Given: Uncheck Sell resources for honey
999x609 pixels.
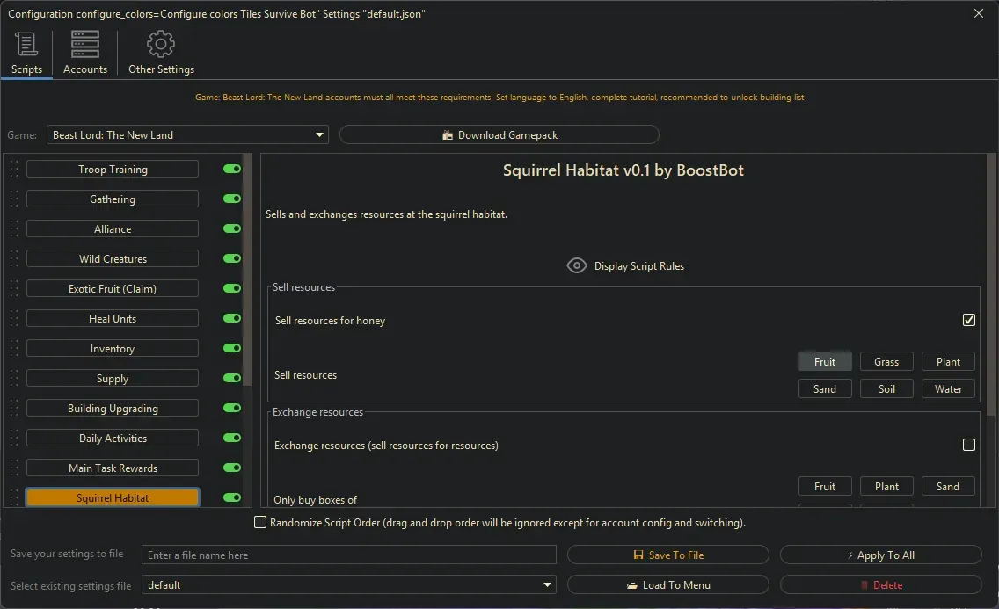Looking at the screenshot, I should point(968,321).
